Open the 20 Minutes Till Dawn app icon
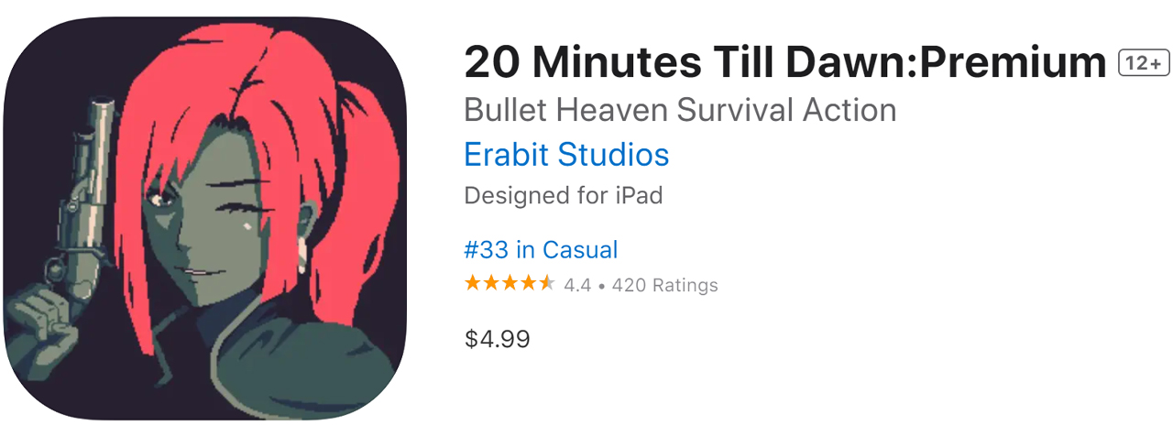 (x=205, y=218)
